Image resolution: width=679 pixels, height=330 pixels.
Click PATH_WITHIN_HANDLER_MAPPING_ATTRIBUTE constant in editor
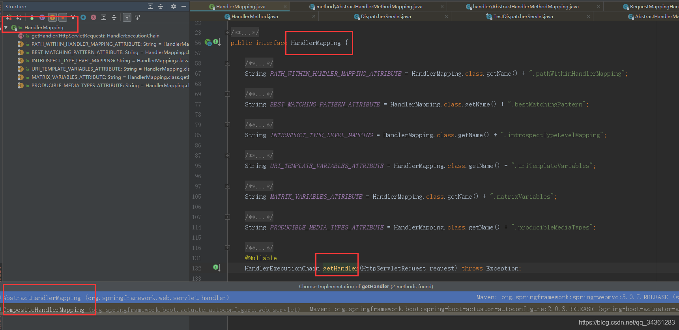coord(335,74)
